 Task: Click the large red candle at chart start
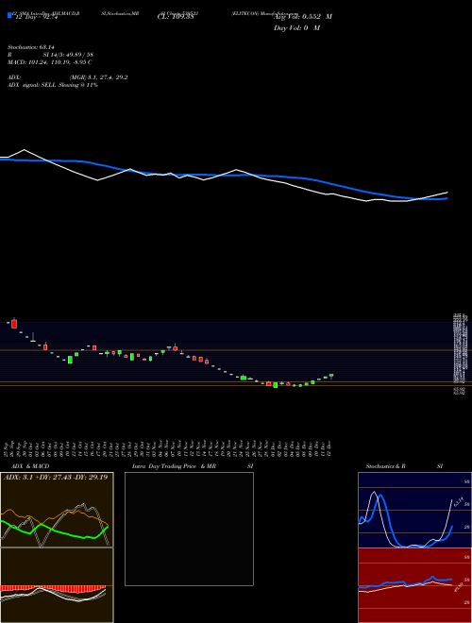click(x=14, y=324)
